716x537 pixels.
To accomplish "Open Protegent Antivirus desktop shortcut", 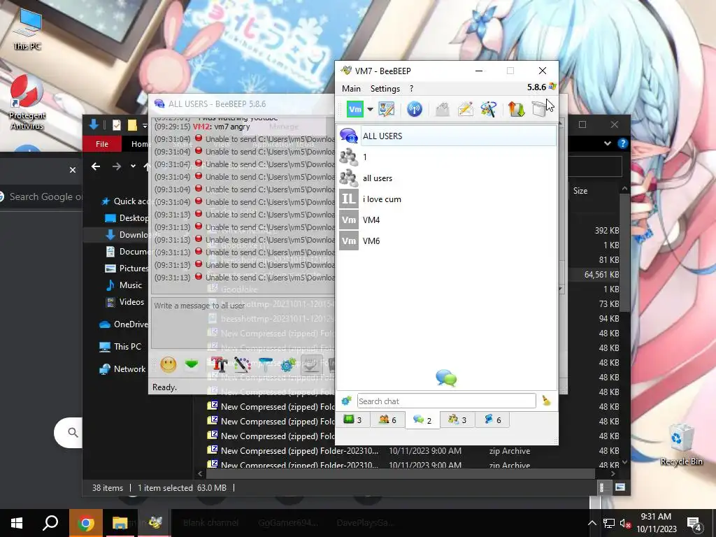I will 27,103.
